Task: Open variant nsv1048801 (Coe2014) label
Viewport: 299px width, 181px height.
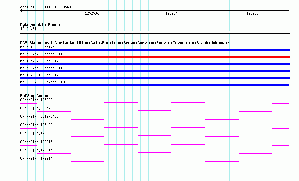Action: point(40,75)
